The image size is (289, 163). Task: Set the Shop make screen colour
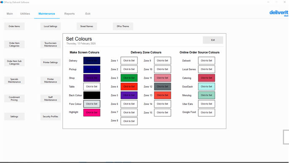(x=92, y=78)
